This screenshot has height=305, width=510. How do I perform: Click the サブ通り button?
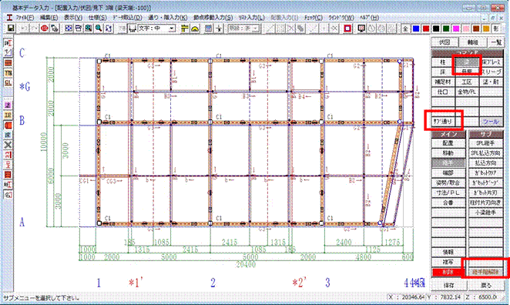443,122
